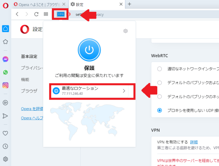Click the WebRTC section heading
Screen dimensions: 219x166
pyautogui.click(x=160, y=56)
